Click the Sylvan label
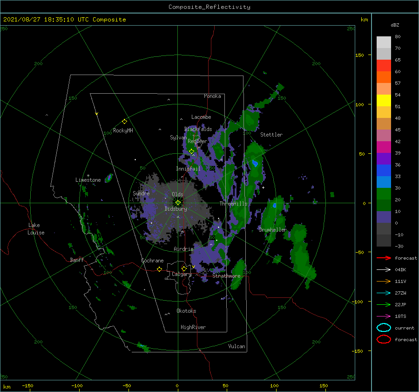 pos(178,137)
